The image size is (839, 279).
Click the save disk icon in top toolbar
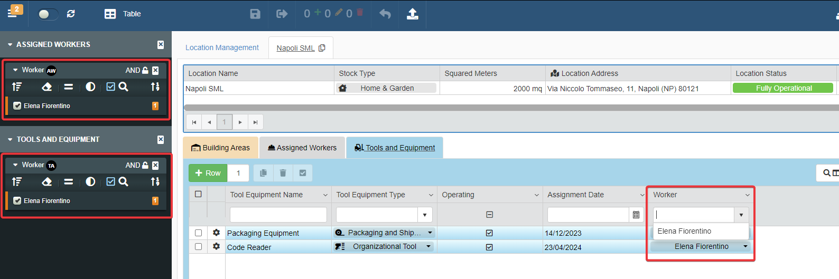point(255,14)
